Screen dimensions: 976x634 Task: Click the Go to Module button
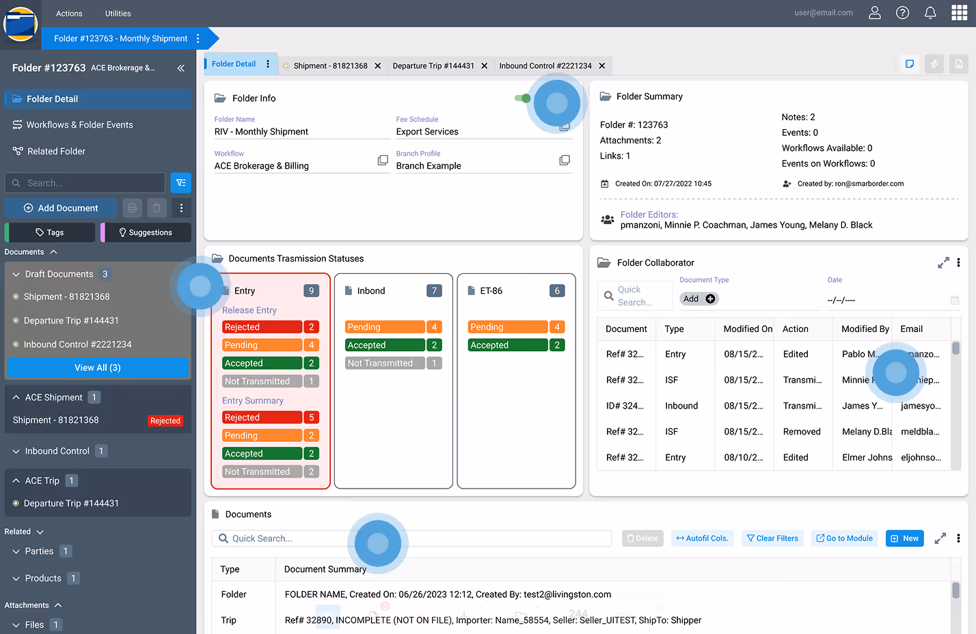[845, 538]
